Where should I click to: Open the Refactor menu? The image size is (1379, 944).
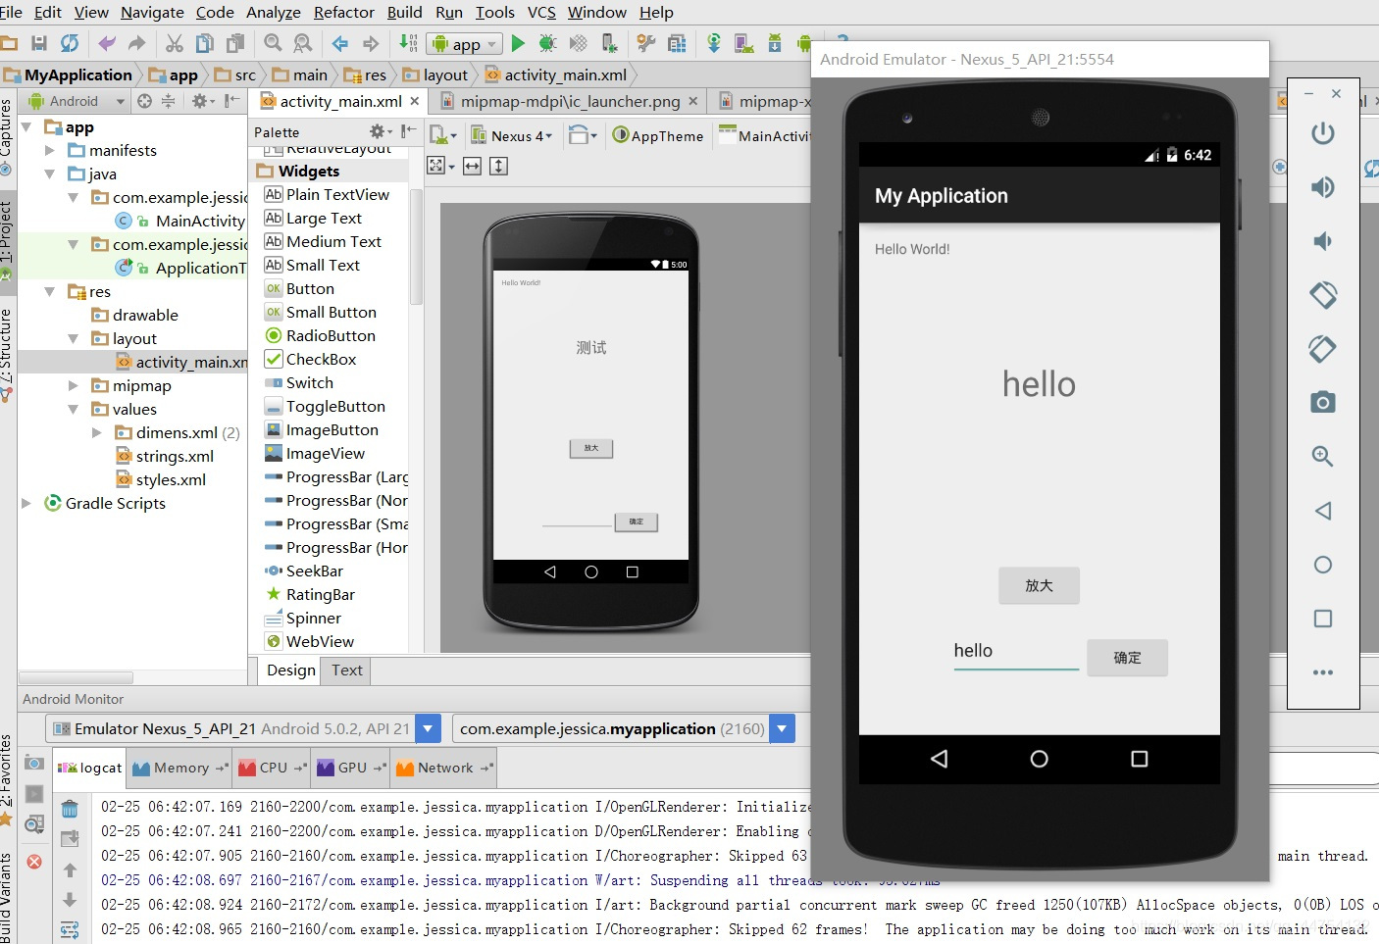[344, 12]
